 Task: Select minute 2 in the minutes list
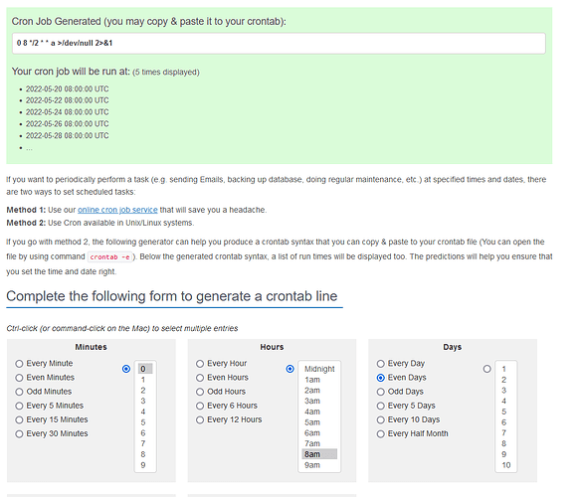[145, 391]
